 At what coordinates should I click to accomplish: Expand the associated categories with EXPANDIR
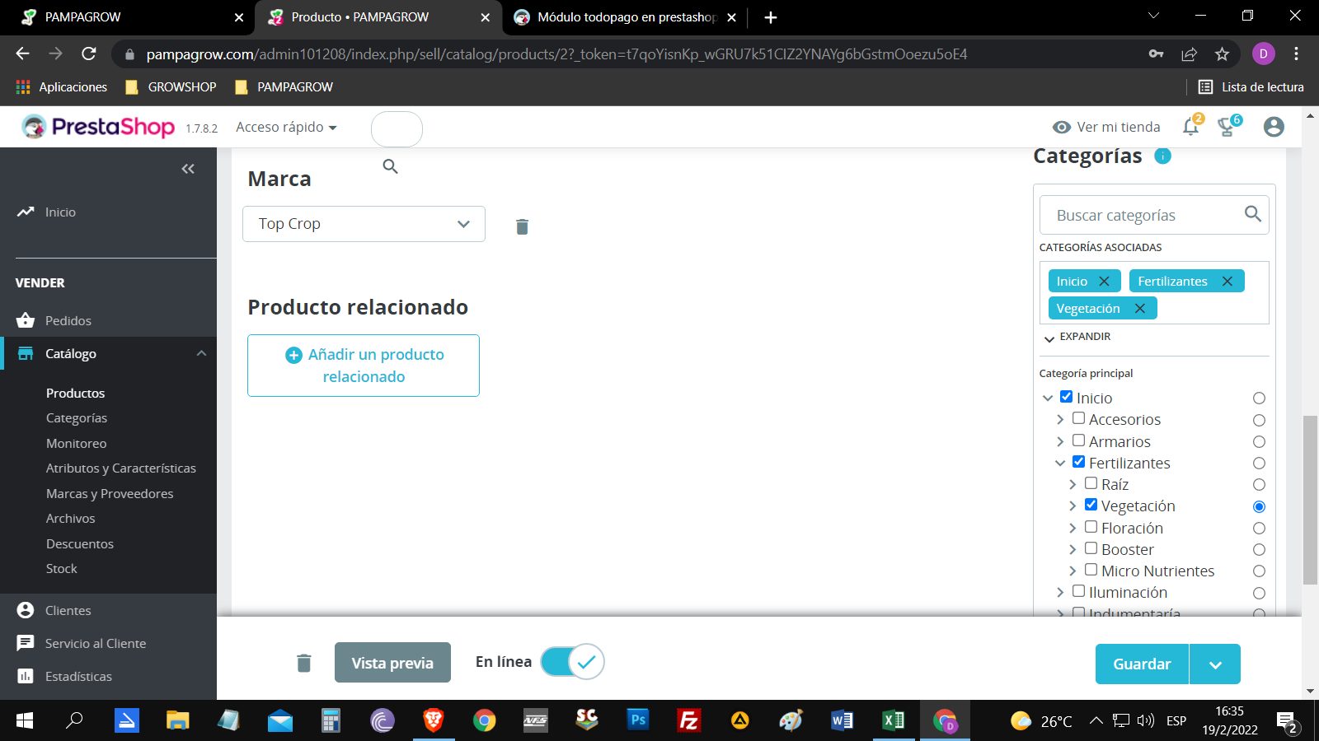pos(1077,337)
